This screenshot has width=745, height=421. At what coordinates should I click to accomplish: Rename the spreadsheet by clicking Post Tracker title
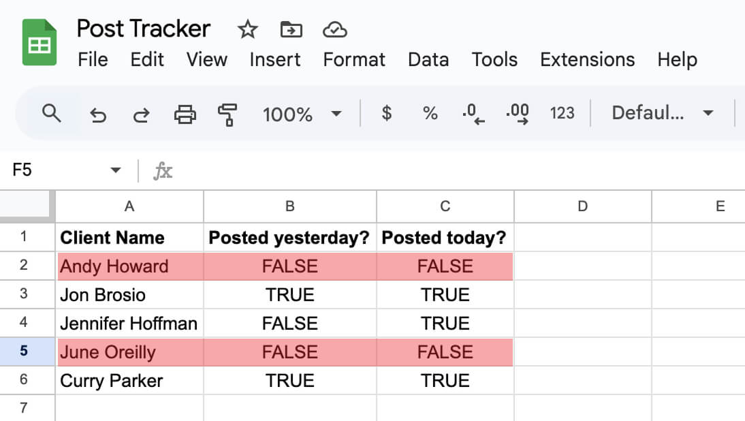(143, 29)
